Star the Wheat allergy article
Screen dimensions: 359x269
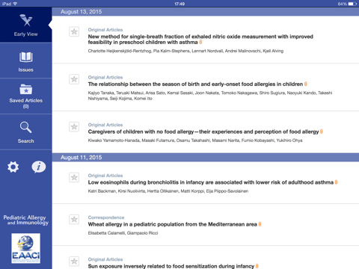74,220
